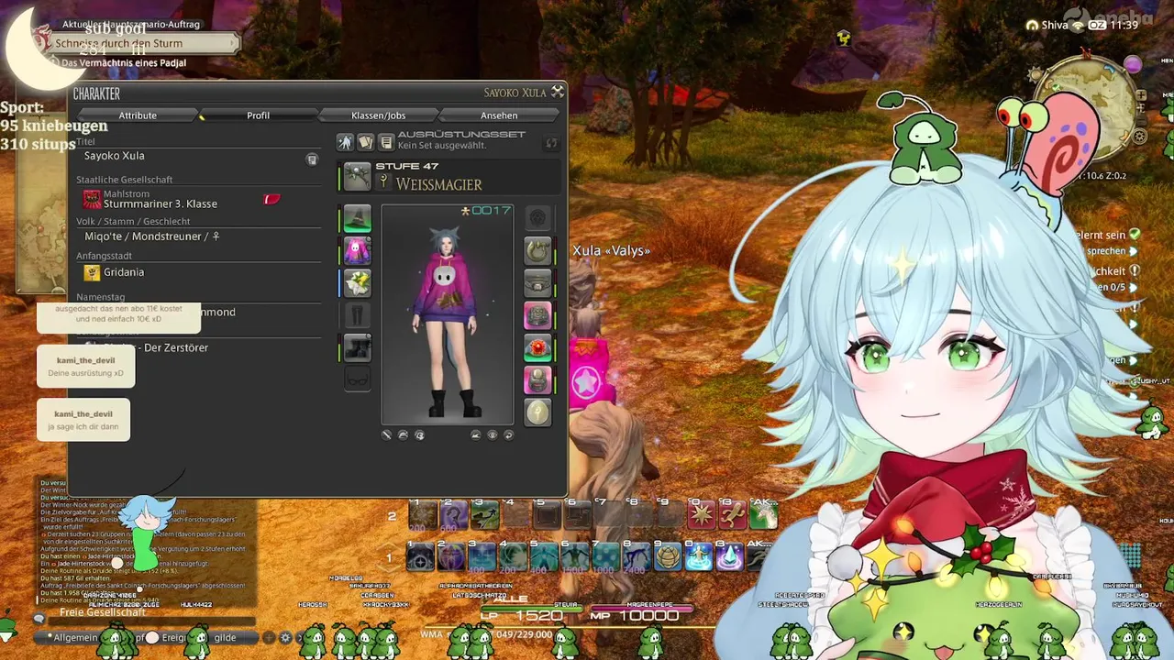Select the empty legs equipment slot

click(357, 315)
